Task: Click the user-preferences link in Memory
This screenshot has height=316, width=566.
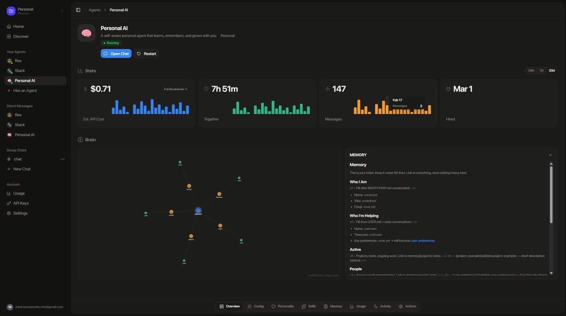Action: (x=423, y=241)
